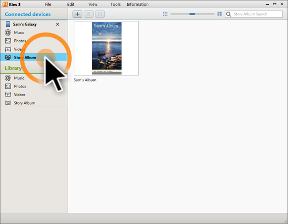The image size is (288, 224).
Task: Disconnect Sam's Galaxy using the X
Action: pos(58,24)
